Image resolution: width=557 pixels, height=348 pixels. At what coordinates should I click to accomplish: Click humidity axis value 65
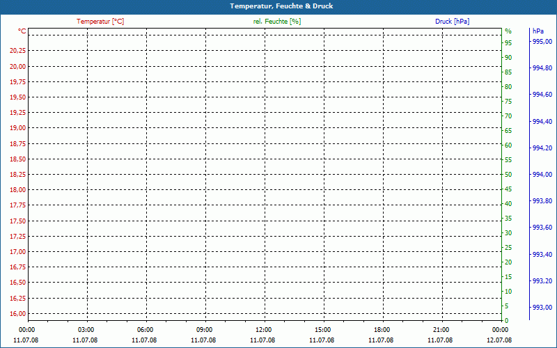point(508,131)
